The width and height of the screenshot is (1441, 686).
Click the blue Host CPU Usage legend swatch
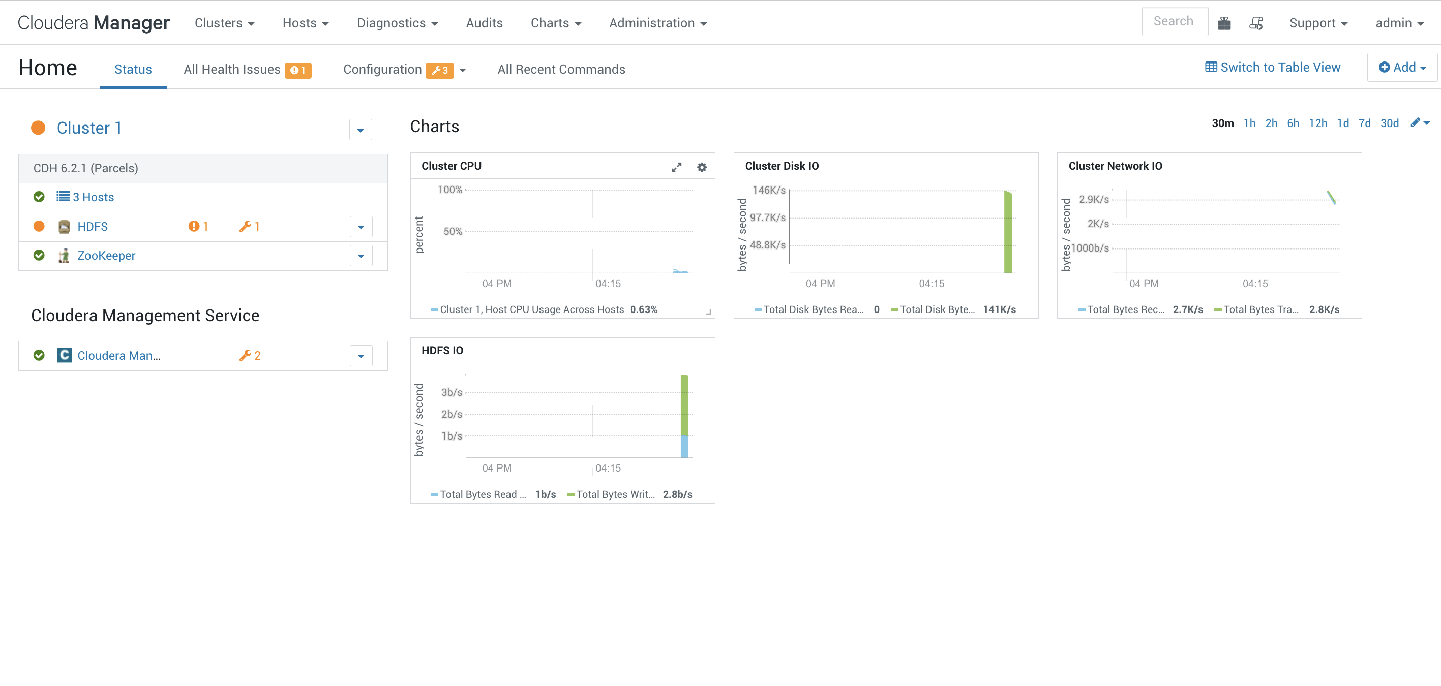(434, 310)
